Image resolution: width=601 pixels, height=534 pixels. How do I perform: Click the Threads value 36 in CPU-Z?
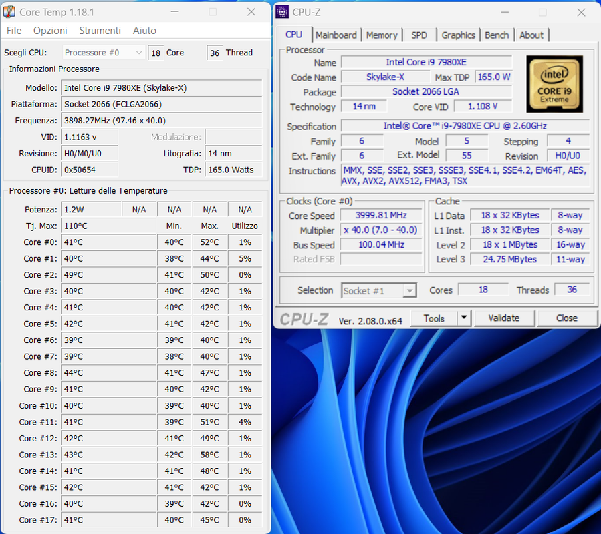tap(572, 290)
